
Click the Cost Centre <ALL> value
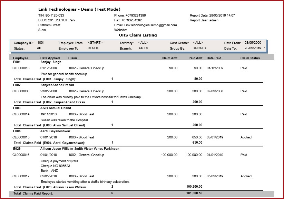coord(198,43)
